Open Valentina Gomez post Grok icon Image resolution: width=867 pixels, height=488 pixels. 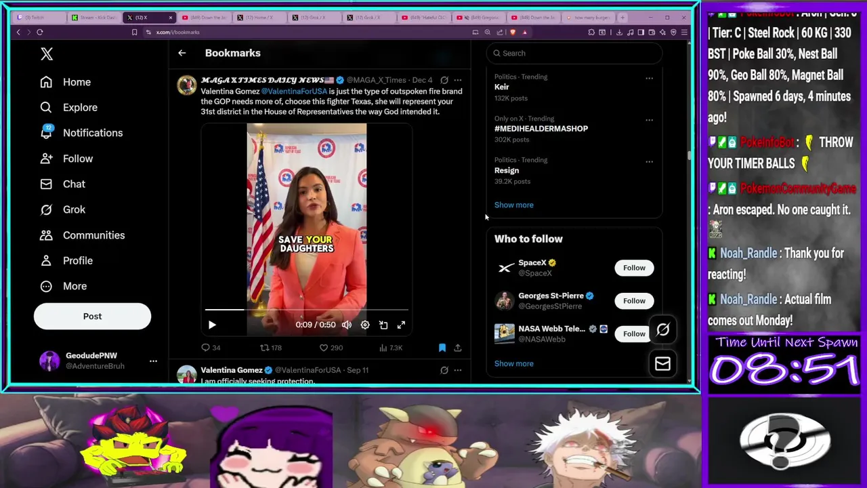coord(444,370)
